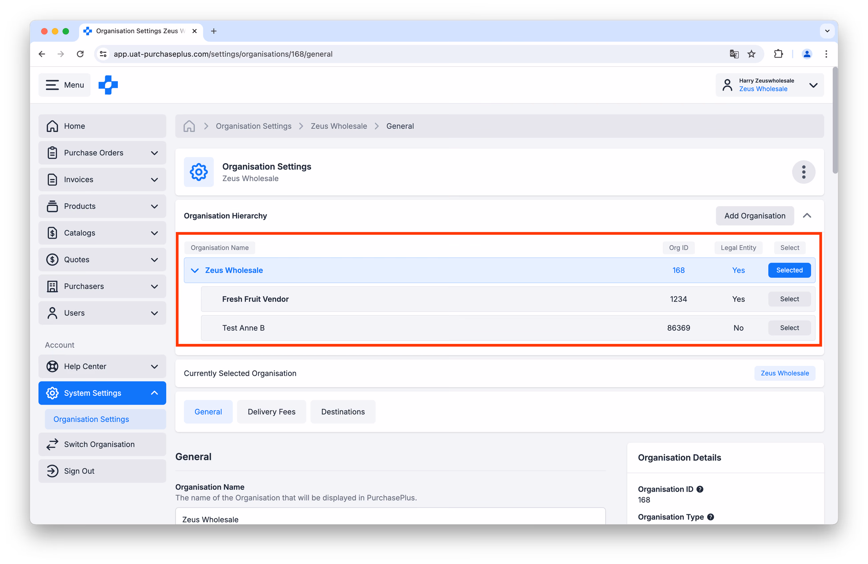Click the Org ID column header
This screenshot has width=868, height=564.
point(678,248)
